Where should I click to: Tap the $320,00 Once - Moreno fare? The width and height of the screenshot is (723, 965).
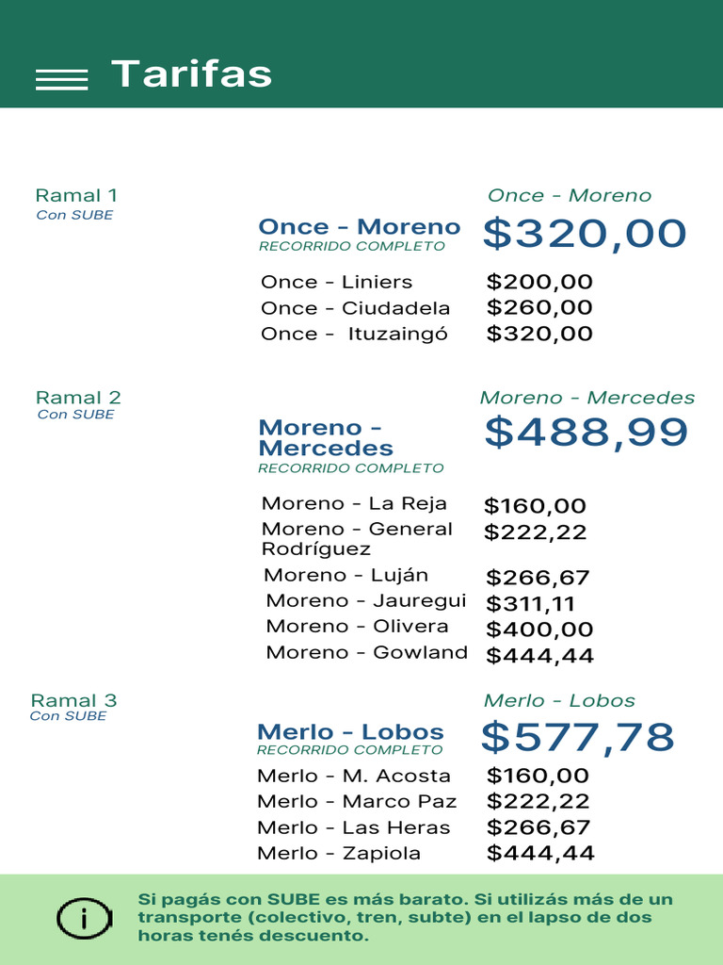click(585, 234)
